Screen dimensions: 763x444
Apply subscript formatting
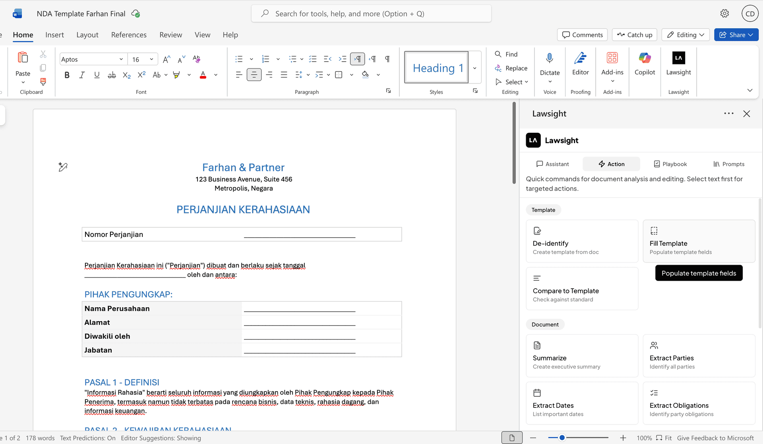point(126,75)
